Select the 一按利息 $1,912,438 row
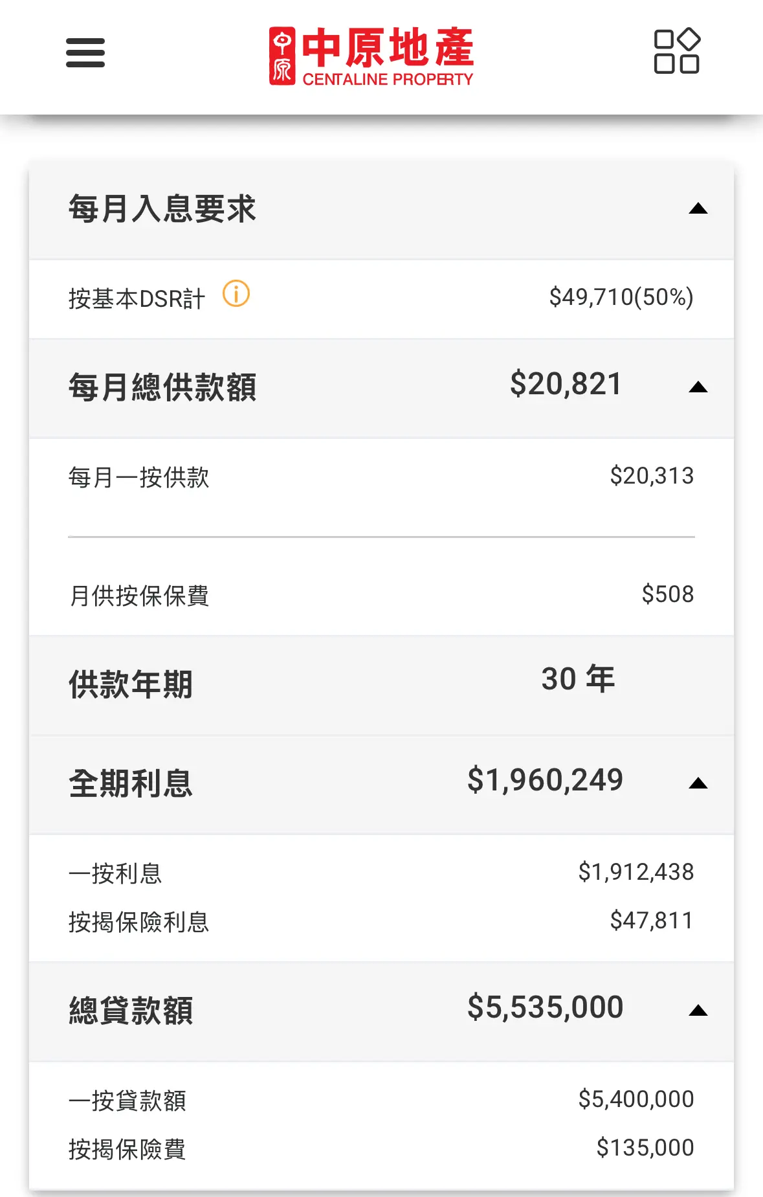Screen dimensions: 763x1197 tap(381, 873)
